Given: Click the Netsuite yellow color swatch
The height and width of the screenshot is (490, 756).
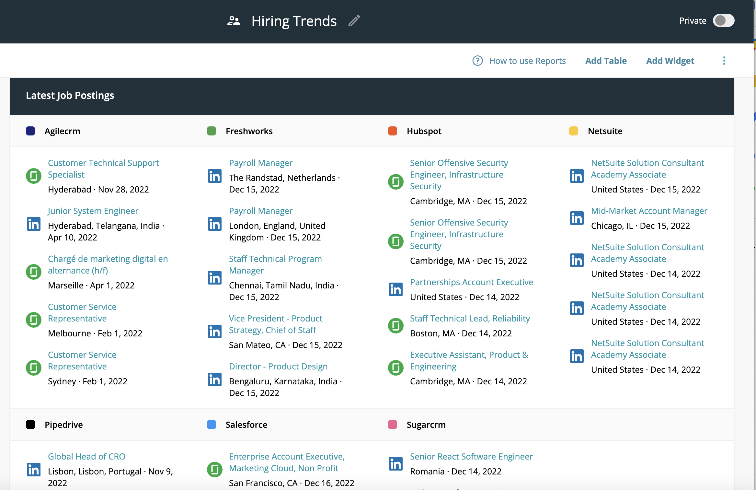Looking at the screenshot, I should [574, 131].
